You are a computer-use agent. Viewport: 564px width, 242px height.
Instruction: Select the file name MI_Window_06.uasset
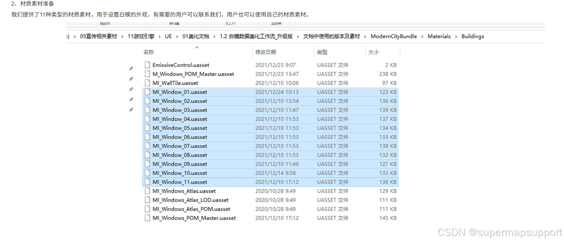(180, 137)
